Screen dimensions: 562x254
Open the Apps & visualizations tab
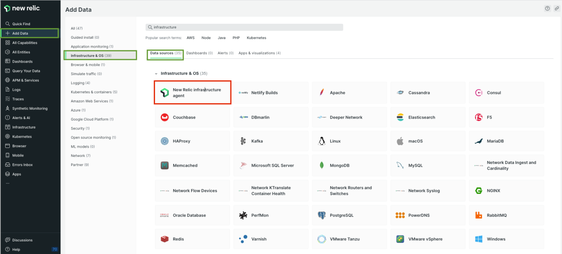259,53
